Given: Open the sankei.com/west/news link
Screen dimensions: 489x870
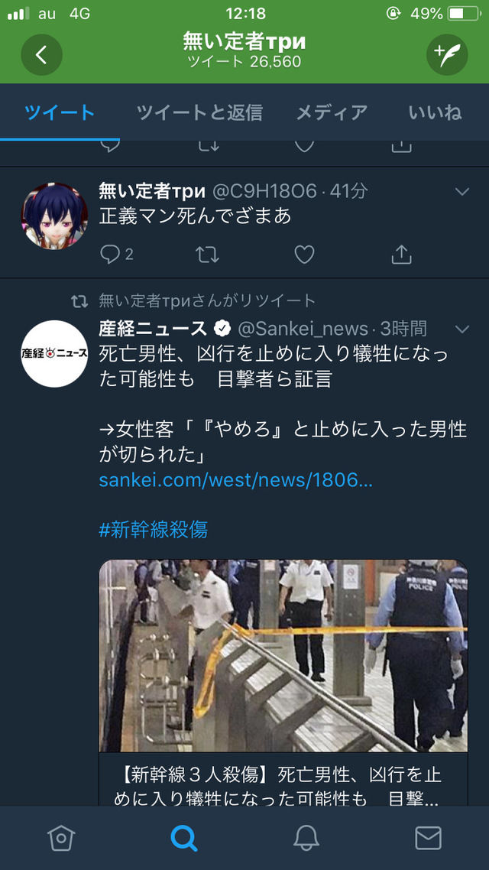Looking at the screenshot, I should (235, 480).
